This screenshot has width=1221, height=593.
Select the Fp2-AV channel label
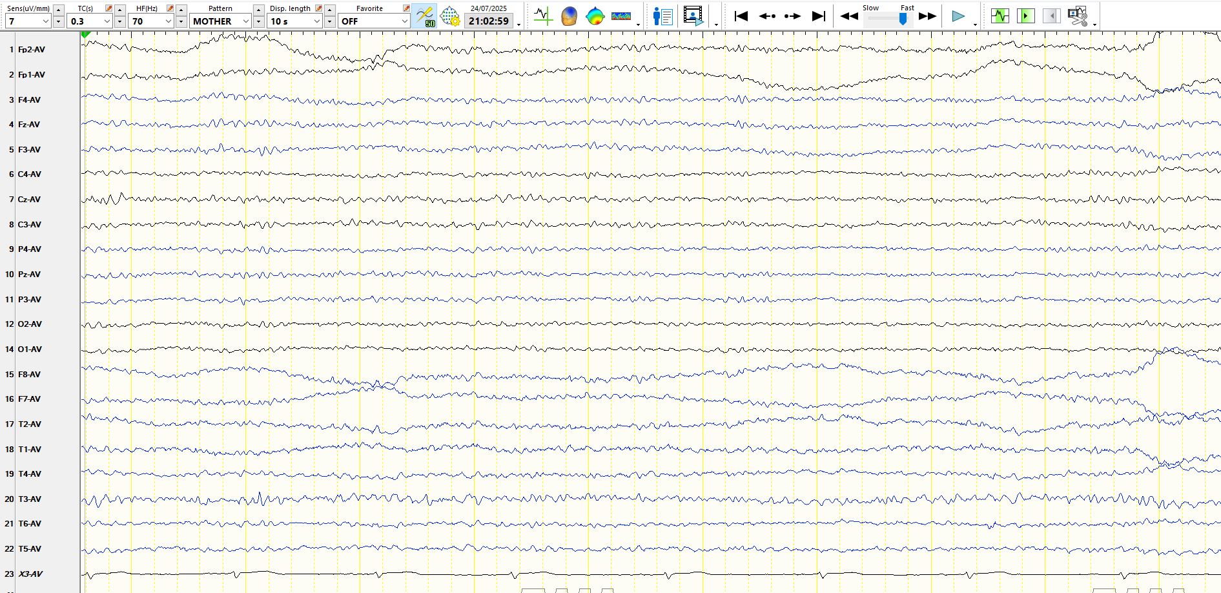click(x=32, y=50)
